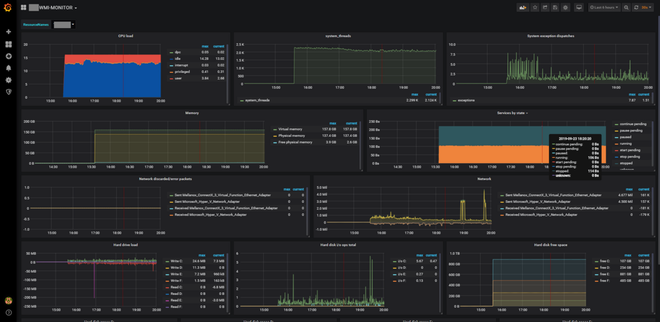The width and height of the screenshot is (660, 322).
Task: Open Alerting bell icon in sidebar
Action: [8, 68]
